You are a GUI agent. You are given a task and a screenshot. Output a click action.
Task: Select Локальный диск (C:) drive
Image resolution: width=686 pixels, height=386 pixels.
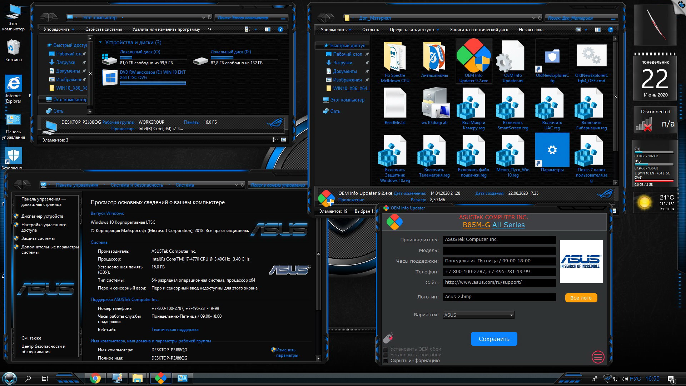[145, 58]
